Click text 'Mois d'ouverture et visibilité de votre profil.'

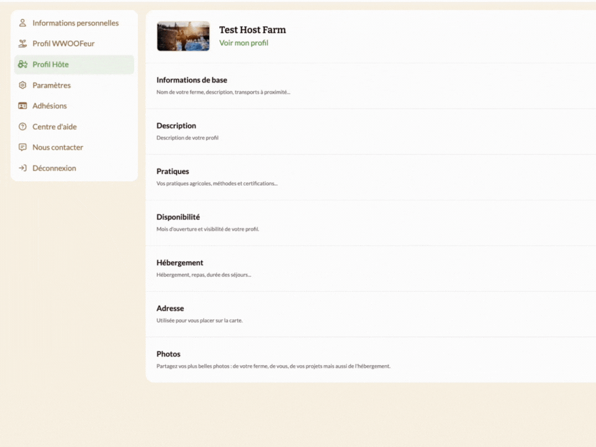[207, 229]
